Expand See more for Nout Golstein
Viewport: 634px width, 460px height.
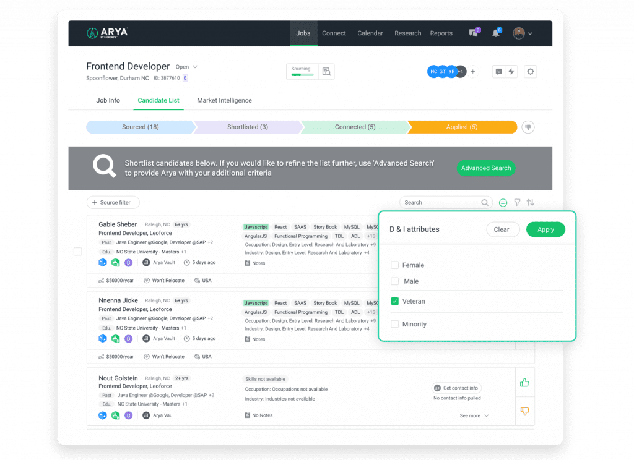[474, 415]
